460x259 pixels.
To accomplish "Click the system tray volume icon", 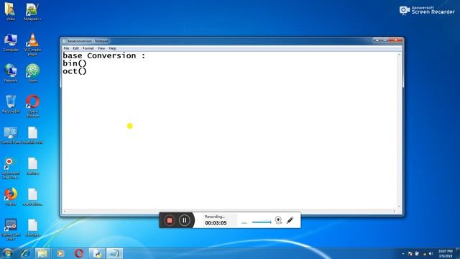I will pyautogui.click(x=431, y=253).
